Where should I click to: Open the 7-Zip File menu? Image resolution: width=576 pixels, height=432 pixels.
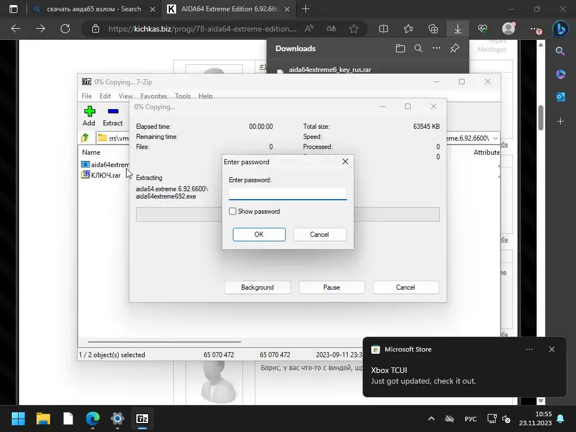(x=87, y=96)
